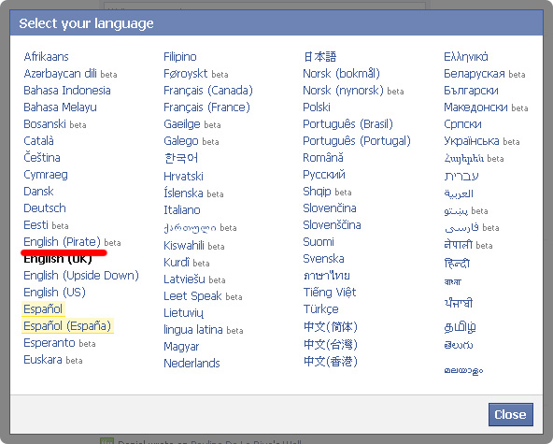Choose Hrvatski language
Viewport: 553px width, 444px height.
coord(183,176)
